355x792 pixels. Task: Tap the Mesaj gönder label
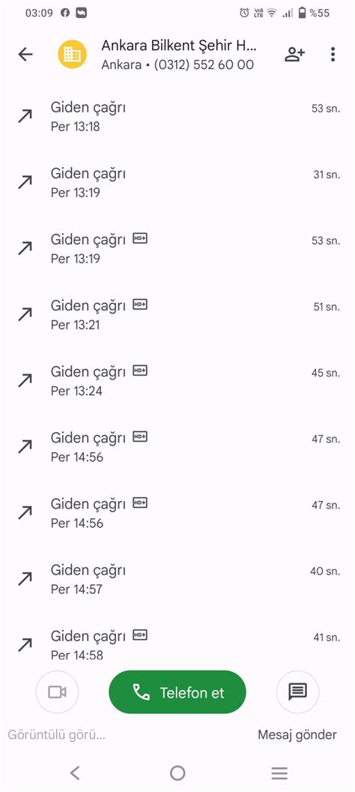click(297, 734)
